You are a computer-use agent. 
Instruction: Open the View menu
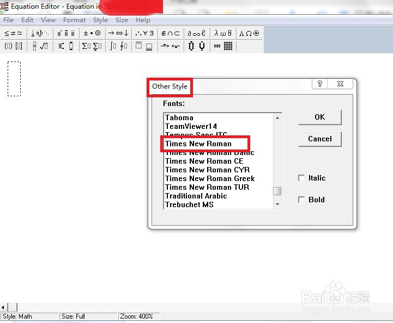(48, 20)
